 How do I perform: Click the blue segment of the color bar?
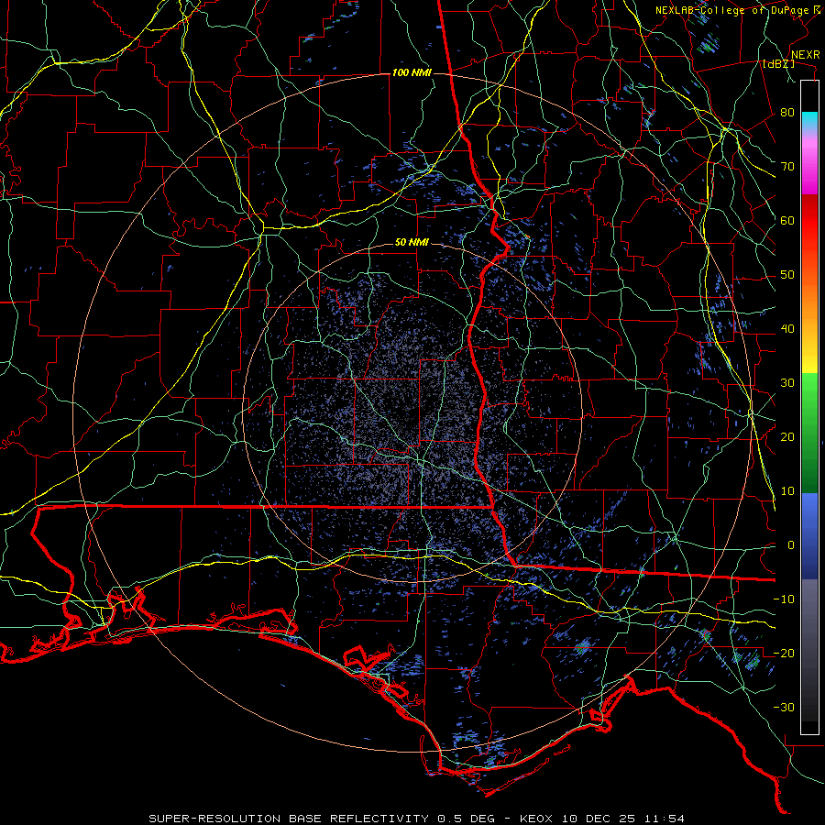(809, 535)
